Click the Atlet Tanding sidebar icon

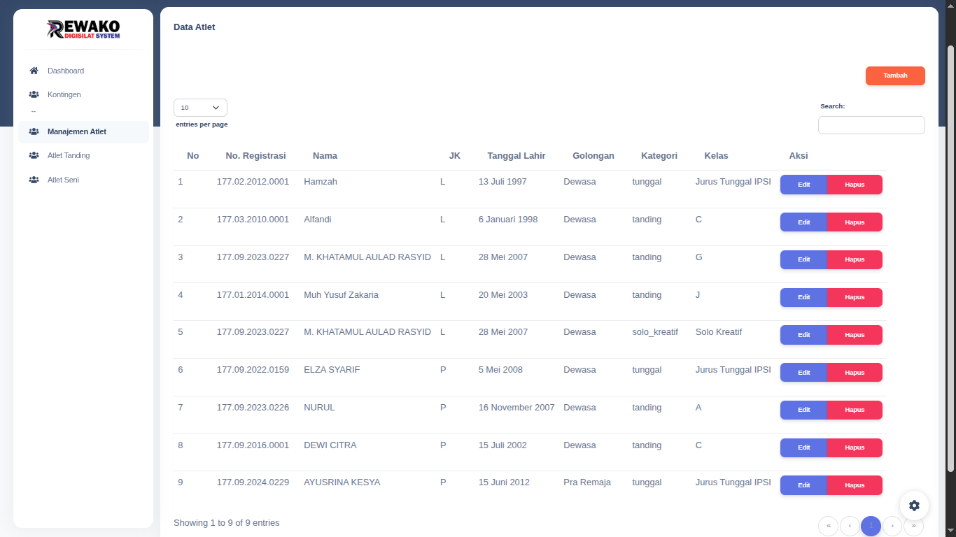34,155
